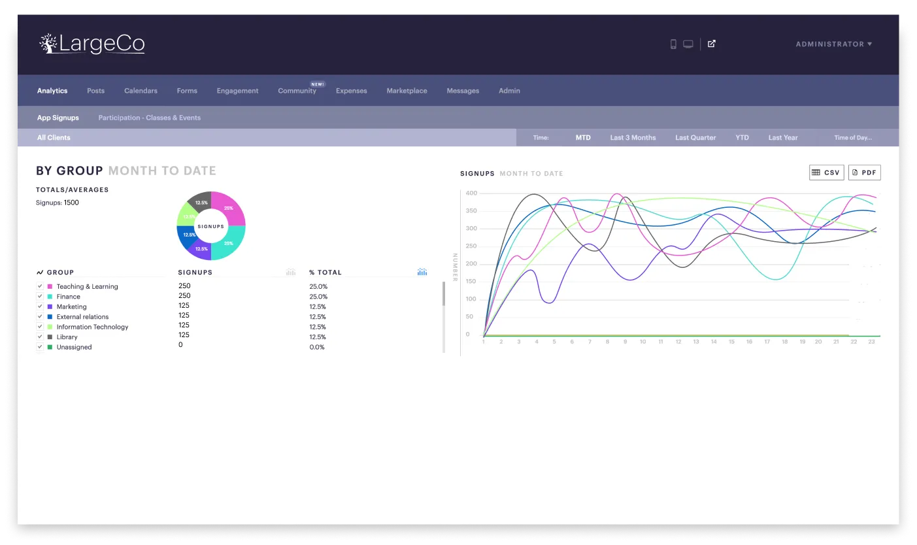Switch to mobile phone preview icon

click(x=673, y=44)
